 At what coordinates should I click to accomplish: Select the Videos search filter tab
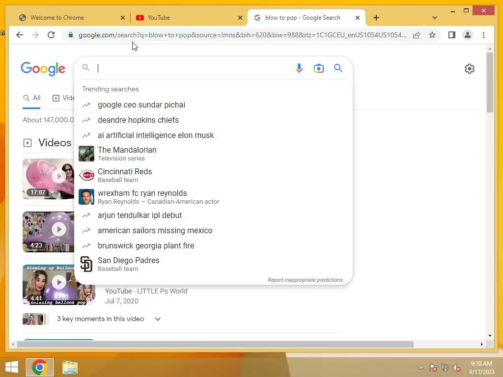click(63, 98)
